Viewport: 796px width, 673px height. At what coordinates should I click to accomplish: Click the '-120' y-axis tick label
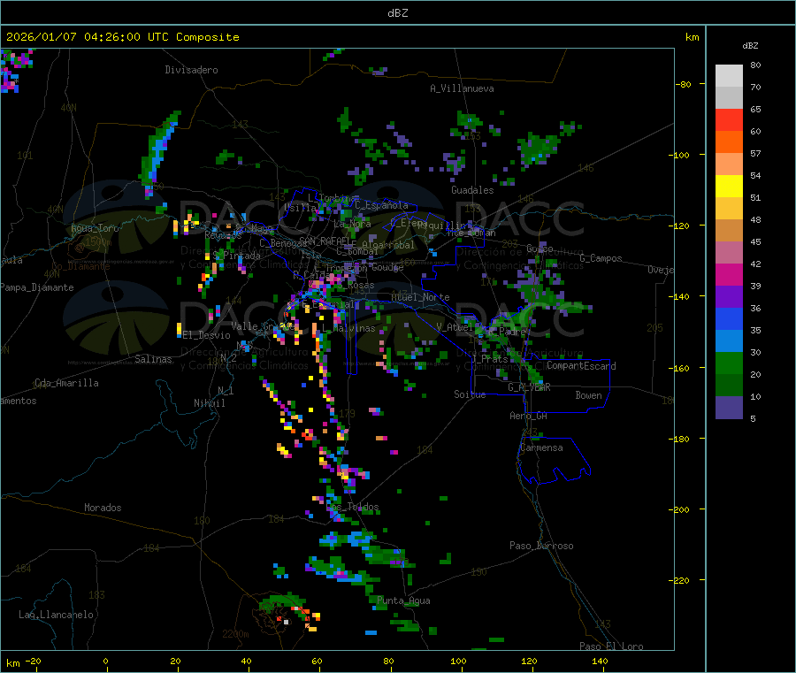(x=682, y=226)
